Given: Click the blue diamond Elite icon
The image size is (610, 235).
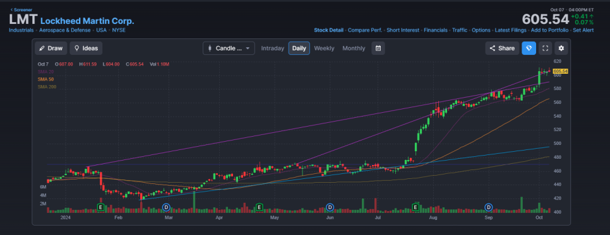Looking at the screenshot, I should 529,48.
